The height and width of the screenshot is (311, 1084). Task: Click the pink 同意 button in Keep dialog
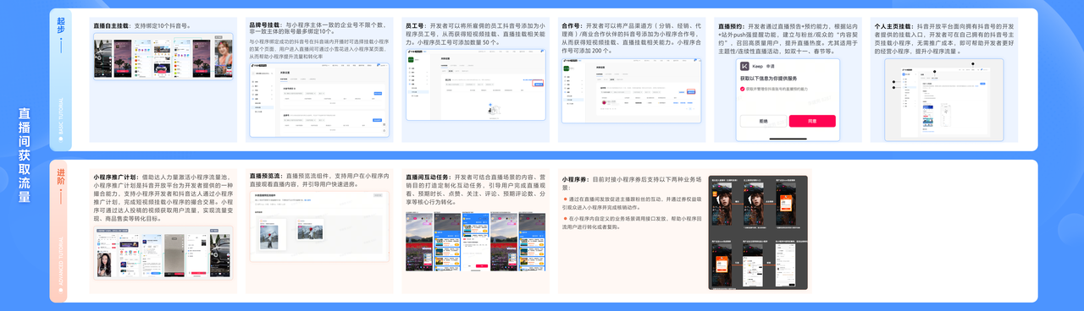pyautogui.click(x=812, y=121)
